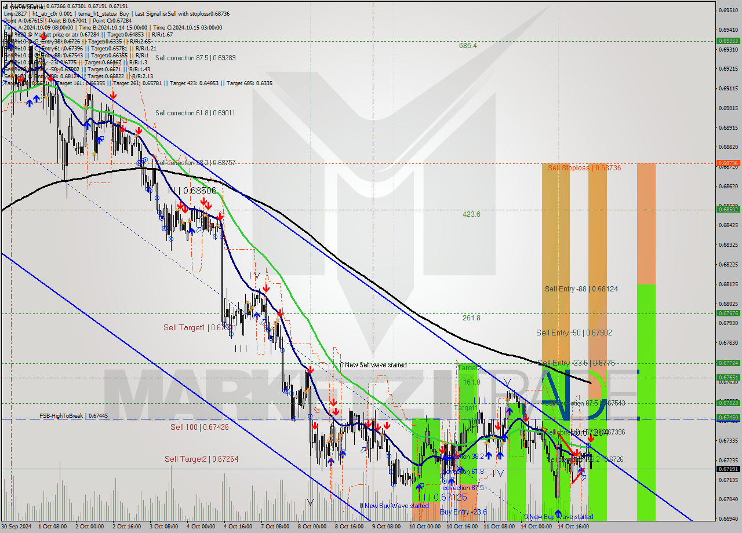Click the 'Sell correction 87.5 | 0.69289' label
This screenshot has width=742, height=533.
click(195, 58)
